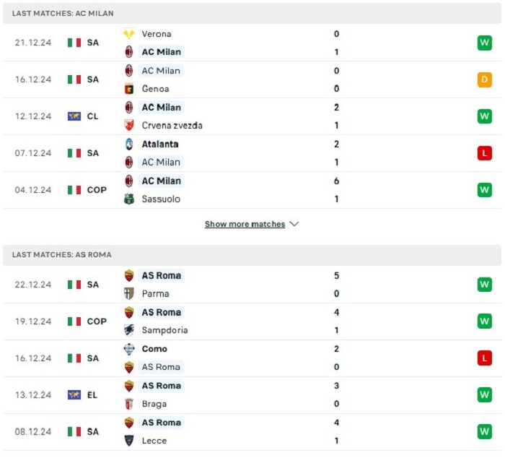Image resolution: width=505 pixels, height=458 pixels.
Task: Open the AS Roma vs Parma match row
Action: (252, 285)
